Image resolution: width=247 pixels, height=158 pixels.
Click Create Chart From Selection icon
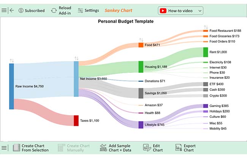point(16,148)
